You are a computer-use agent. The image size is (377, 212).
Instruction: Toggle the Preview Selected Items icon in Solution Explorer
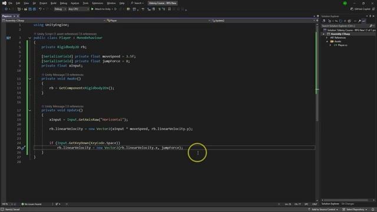pos(364,21)
